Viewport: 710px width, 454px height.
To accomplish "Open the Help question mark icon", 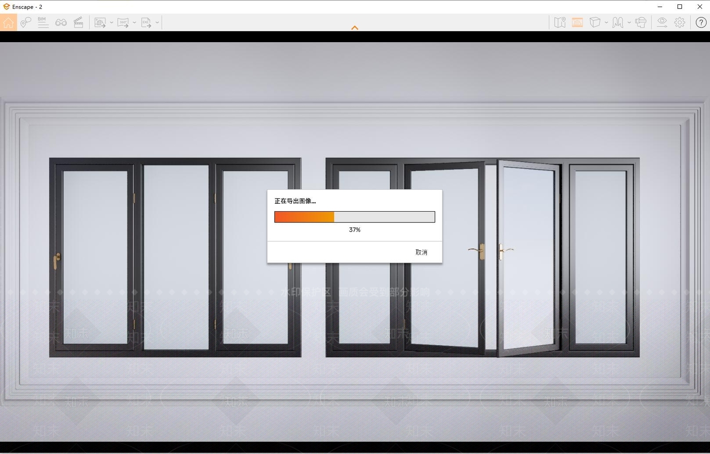I will (x=701, y=22).
